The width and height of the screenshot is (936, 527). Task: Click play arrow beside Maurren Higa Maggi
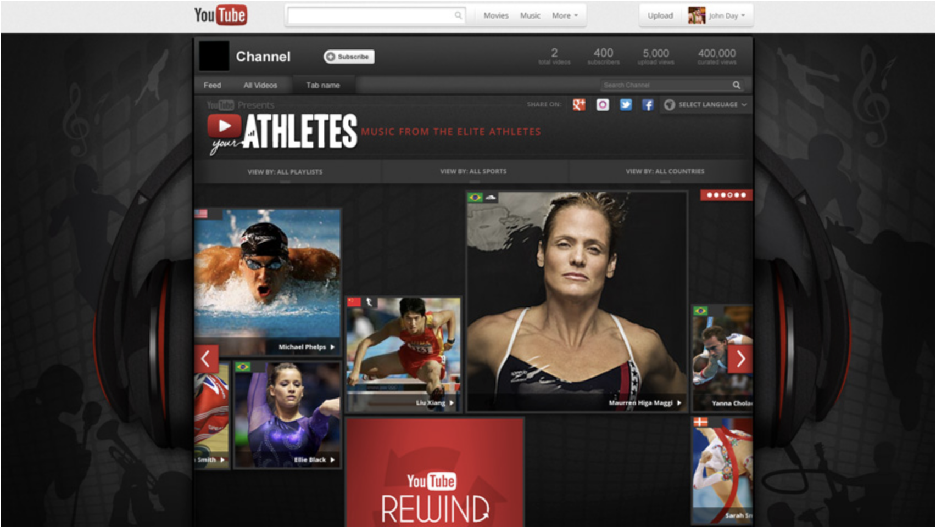[x=679, y=403]
